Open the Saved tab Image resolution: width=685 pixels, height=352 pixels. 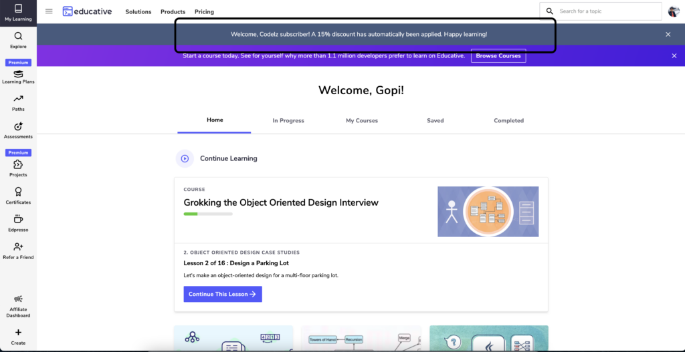[435, 121]
